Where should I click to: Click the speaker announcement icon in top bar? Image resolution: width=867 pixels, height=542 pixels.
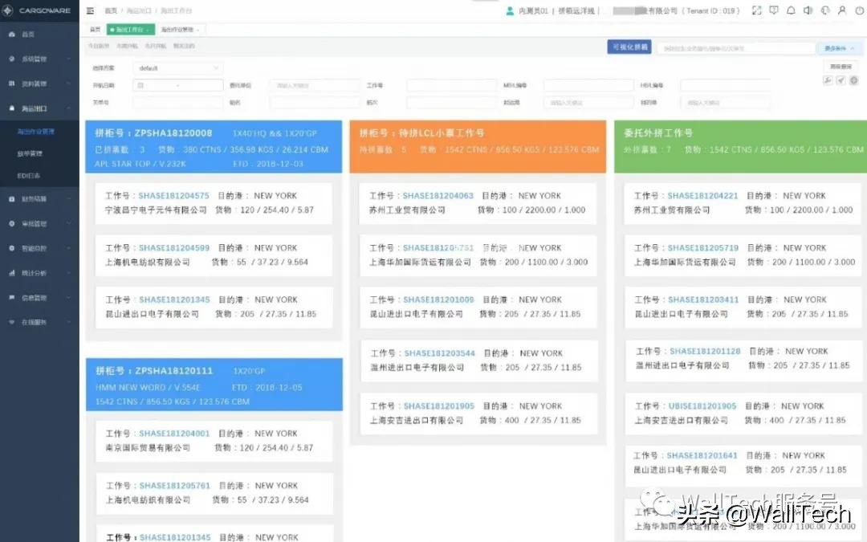point(808,10)
